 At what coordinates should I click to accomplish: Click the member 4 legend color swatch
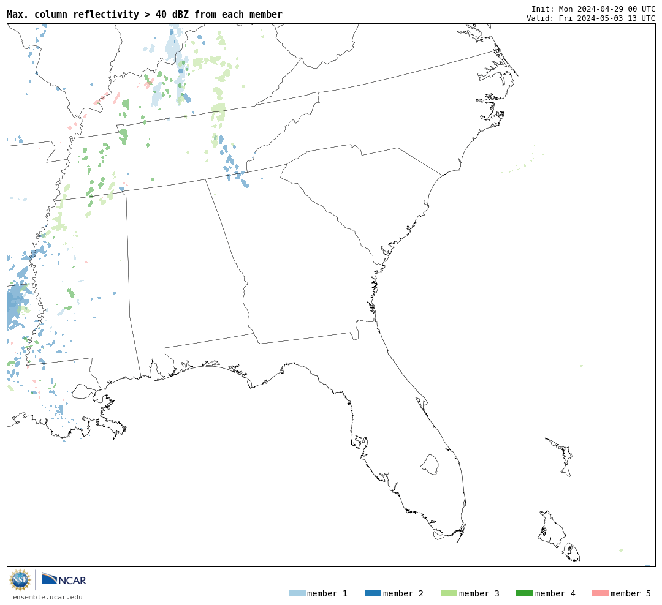[524, 593]
